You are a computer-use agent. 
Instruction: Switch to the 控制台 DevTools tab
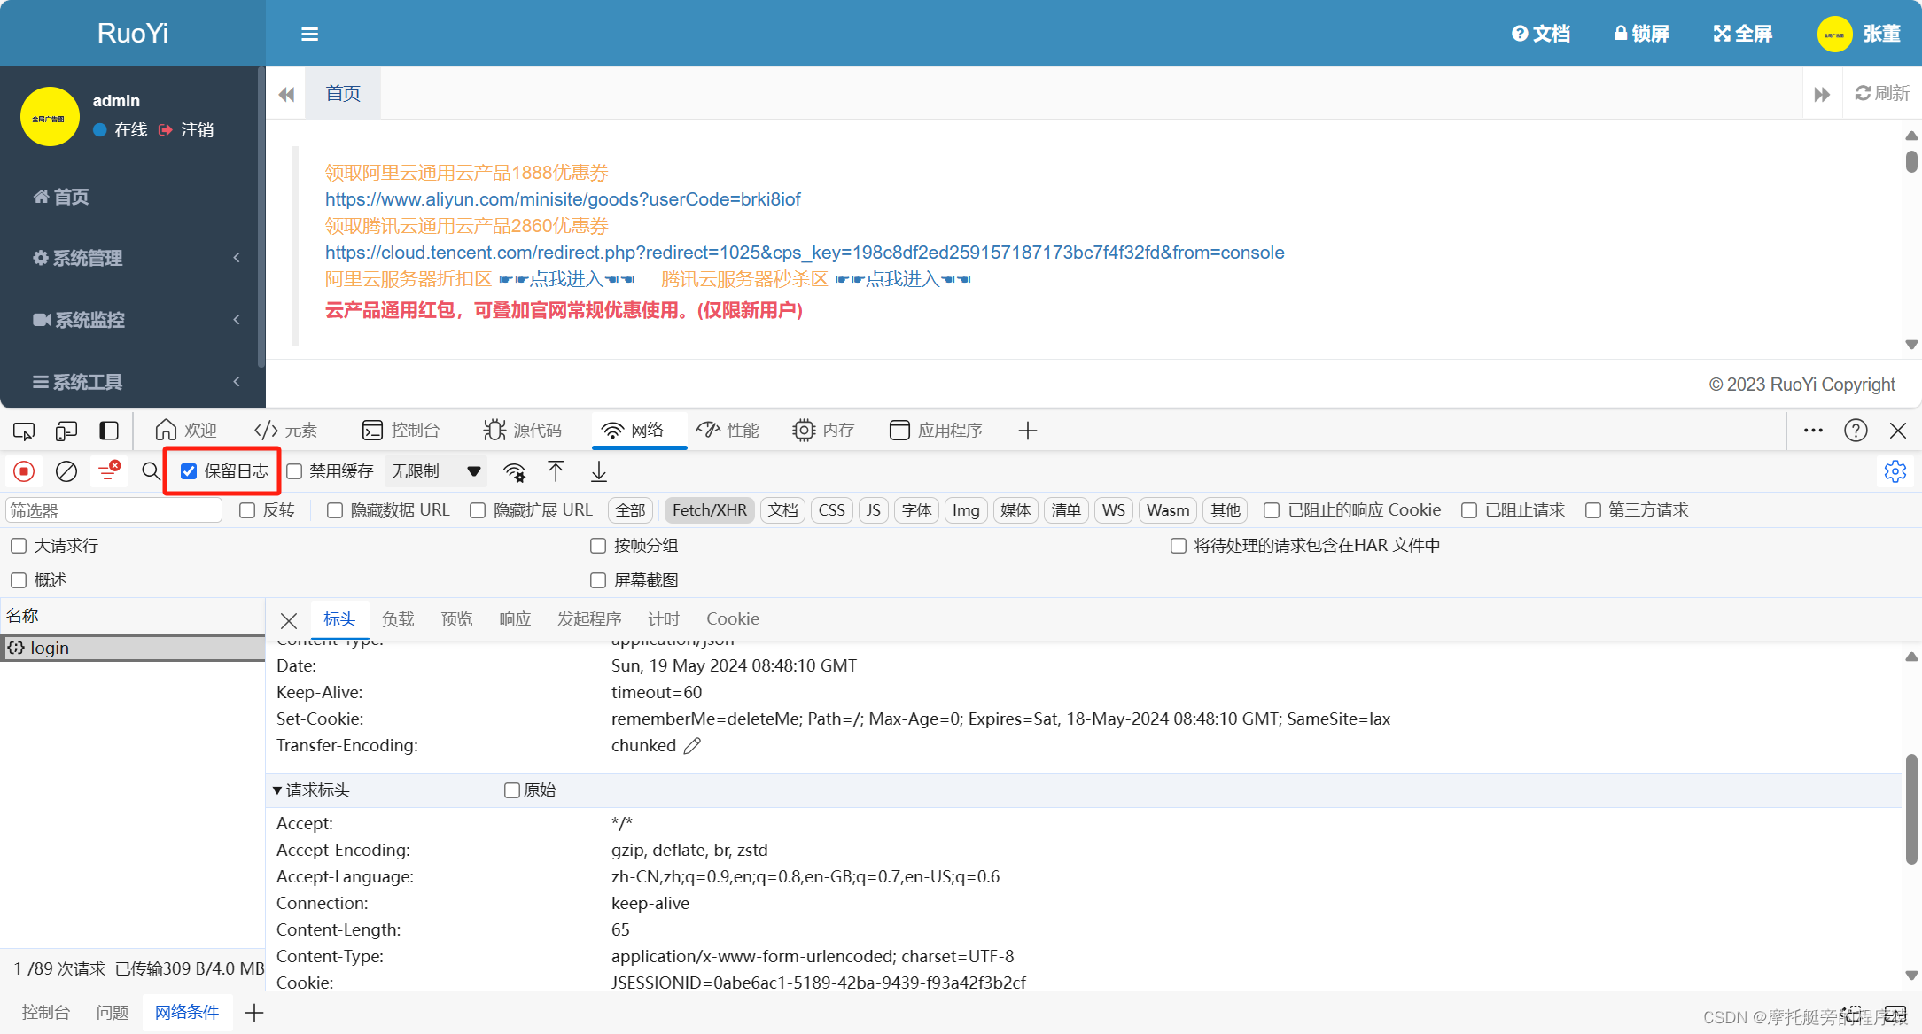tap(401, 431)
